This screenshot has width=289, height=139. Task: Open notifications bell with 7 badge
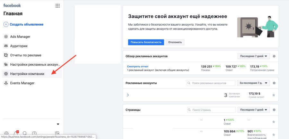(16, 133)
